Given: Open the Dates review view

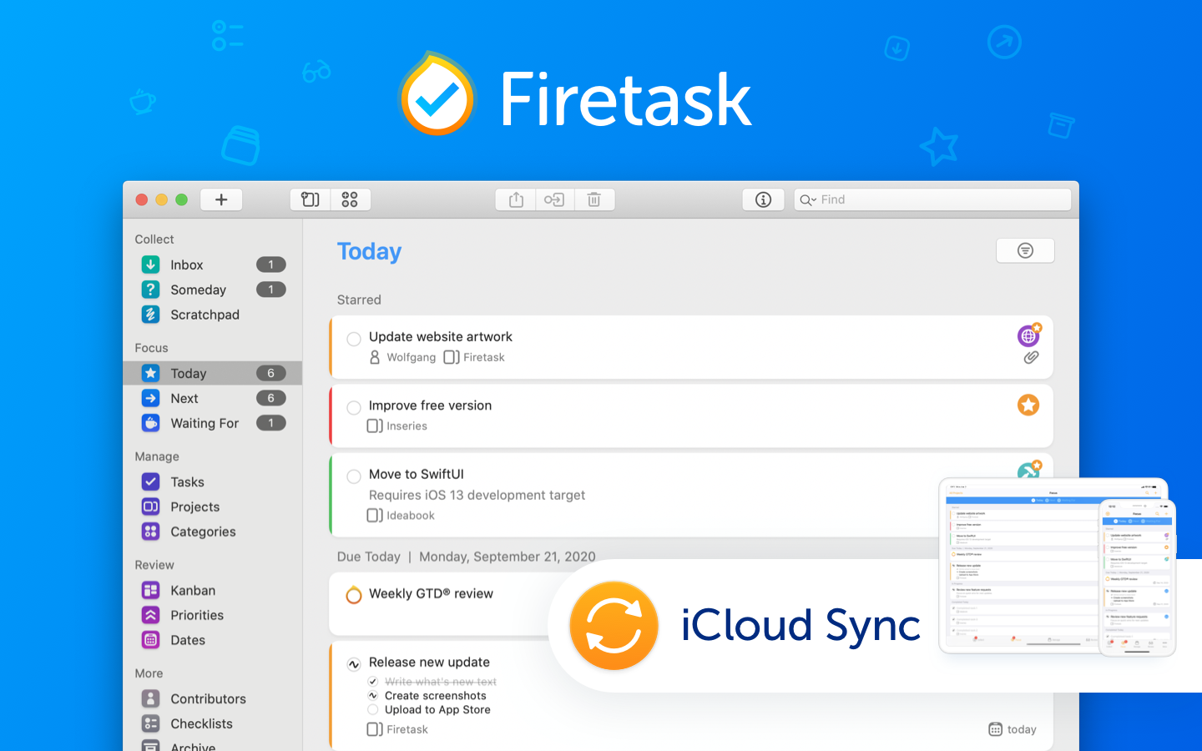Looking at the screenshot, I should click(213, 640).
